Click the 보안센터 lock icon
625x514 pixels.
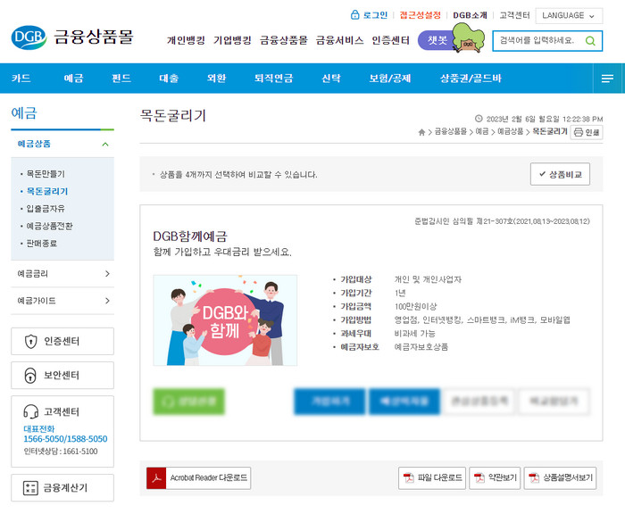[x=30, y=376]
